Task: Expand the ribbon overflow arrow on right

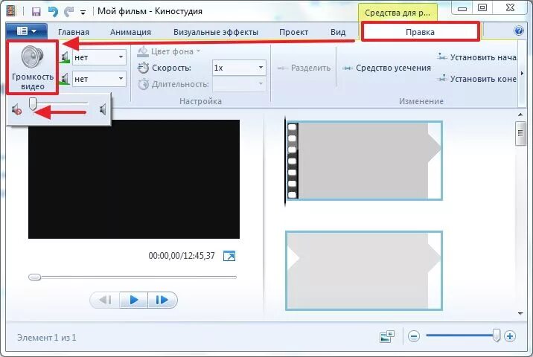Action: (522, 74)
